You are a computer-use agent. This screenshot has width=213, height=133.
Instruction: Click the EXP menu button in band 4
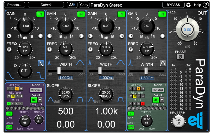pos(131,127)
